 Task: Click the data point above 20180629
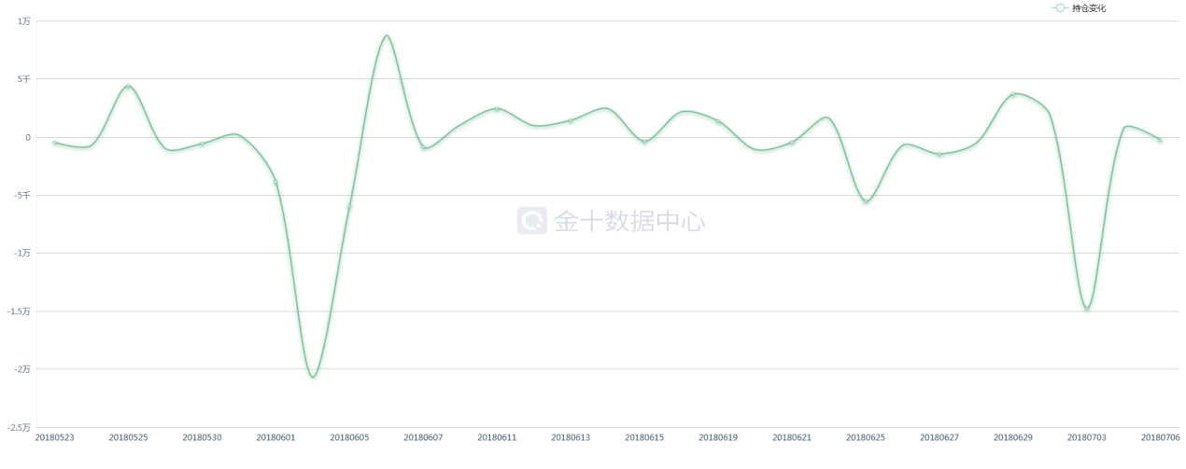tap(1013, 94)
